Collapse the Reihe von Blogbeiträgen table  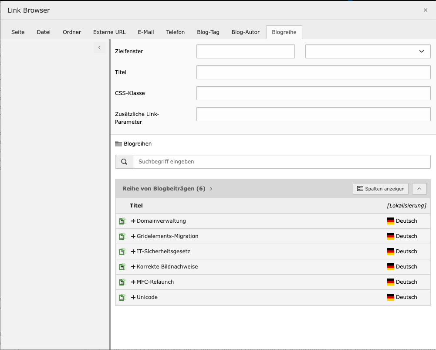[x=419, y=189]
